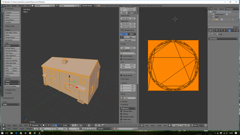
Task: Open Windows Start menu
Action: pyautogui.click(x=2, y=133)
